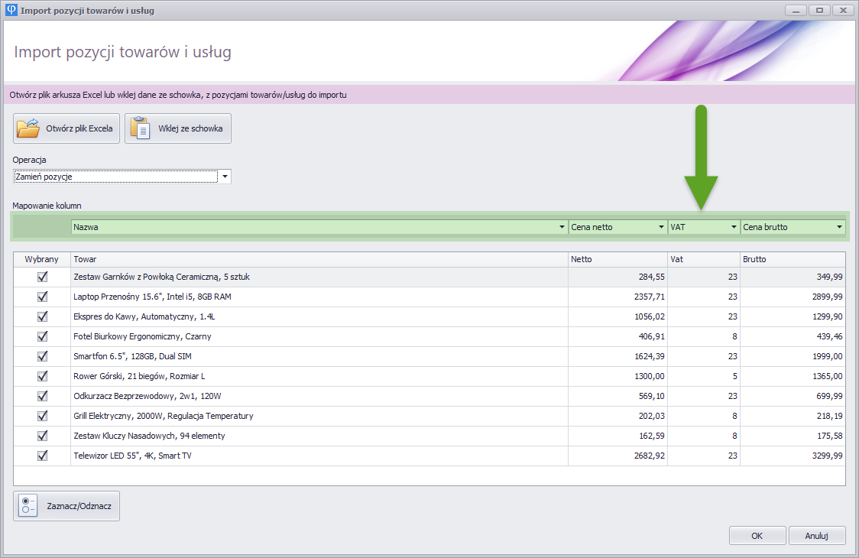
Task: Toggle the Ekspres do Kawy checkbox
Action: (x=42, y=316)
